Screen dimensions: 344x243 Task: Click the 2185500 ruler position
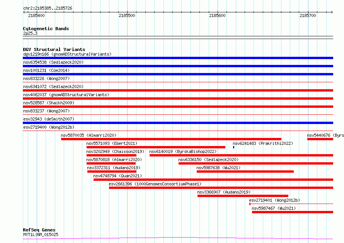click(x=127, y=15)
